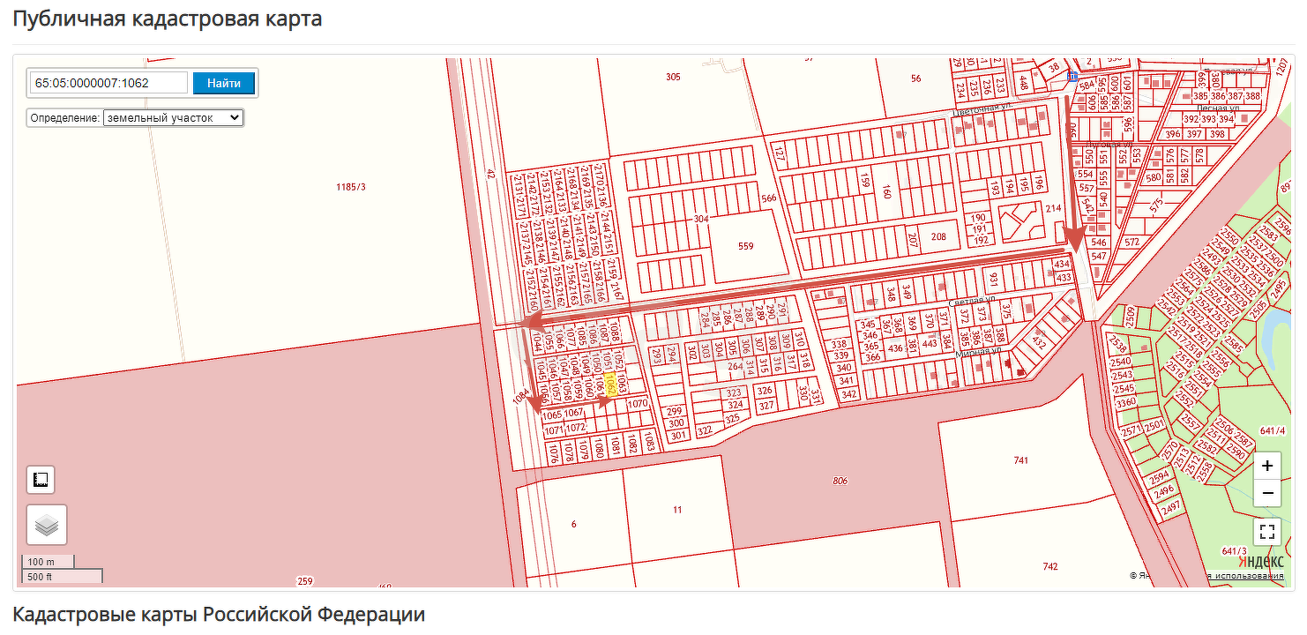Image resolution: width=1307 pixels, height=635 pixels.
Task: Zoom out with the minus button
Action: 1267,493
